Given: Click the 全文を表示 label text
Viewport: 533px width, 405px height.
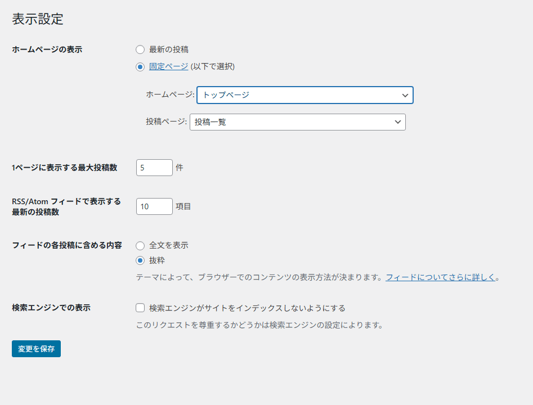Looking at the screenshot, I should (x=168, y=245).
